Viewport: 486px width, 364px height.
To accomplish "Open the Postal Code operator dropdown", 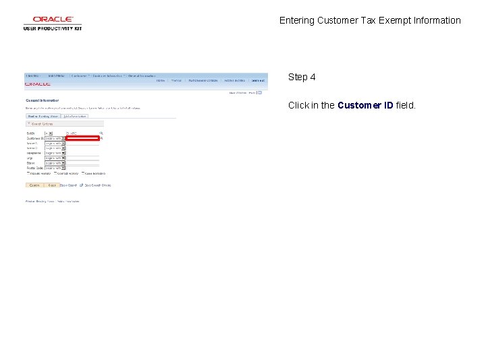I will (55, 168).
